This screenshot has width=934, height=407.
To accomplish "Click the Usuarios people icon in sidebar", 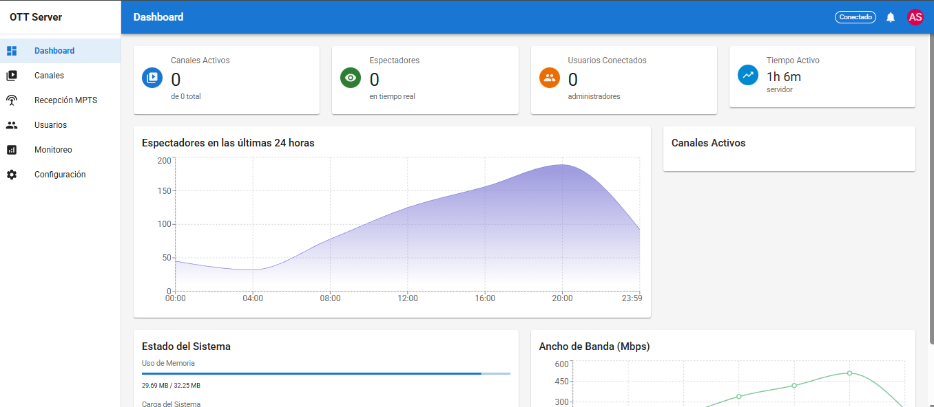I will [x=12, y=125].
